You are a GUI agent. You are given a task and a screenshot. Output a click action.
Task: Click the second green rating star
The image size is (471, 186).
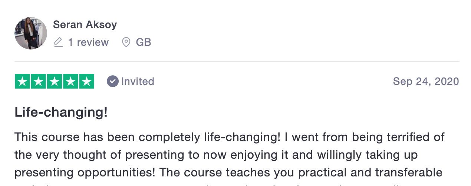(x=39, y=82)
